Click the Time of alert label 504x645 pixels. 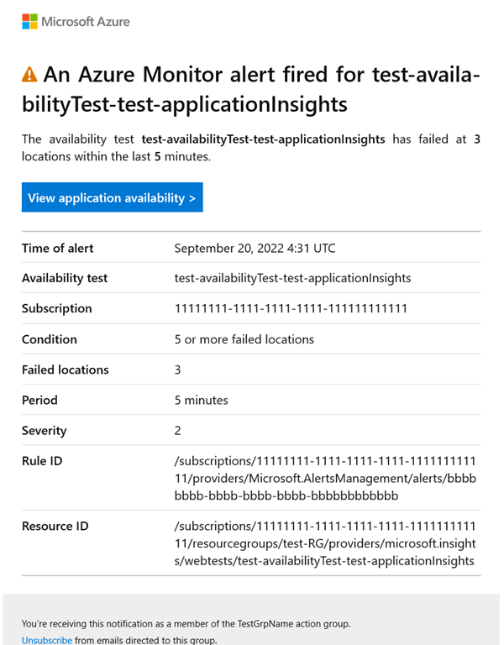58,248
